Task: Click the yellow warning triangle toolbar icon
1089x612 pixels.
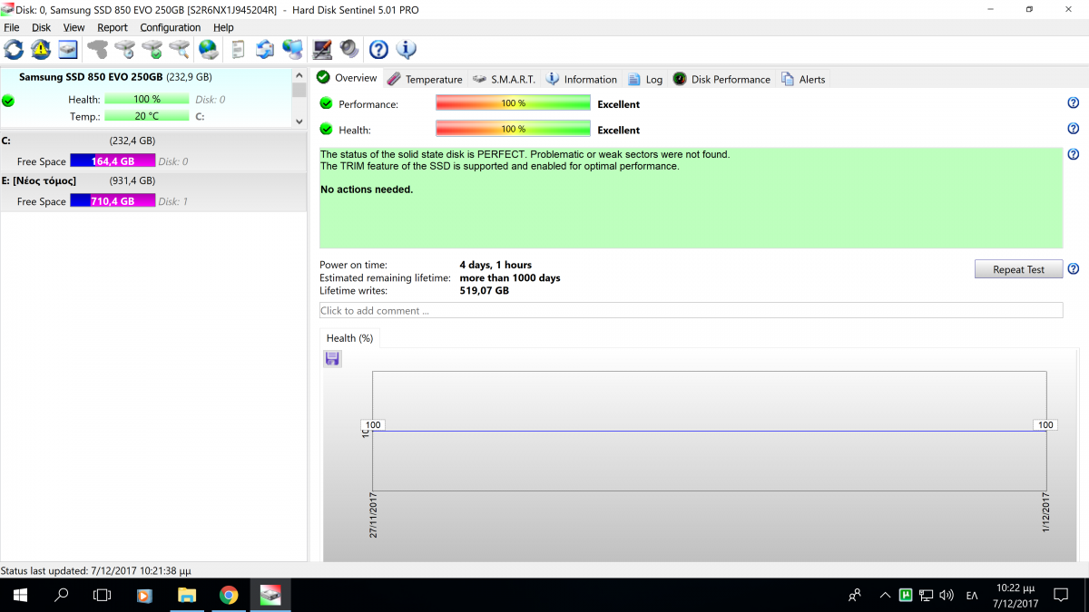Action: coord(41,49)
